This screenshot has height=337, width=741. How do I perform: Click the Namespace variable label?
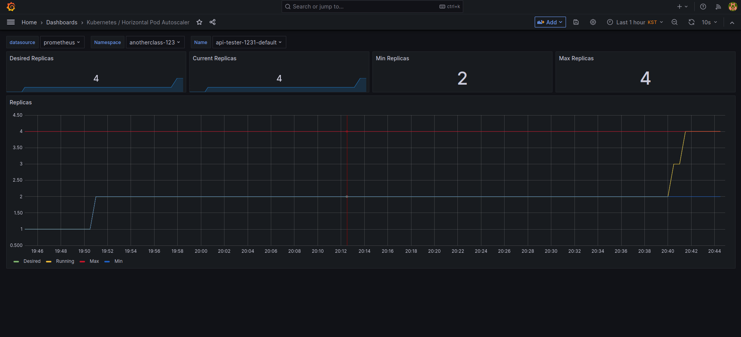click(107, 42)
